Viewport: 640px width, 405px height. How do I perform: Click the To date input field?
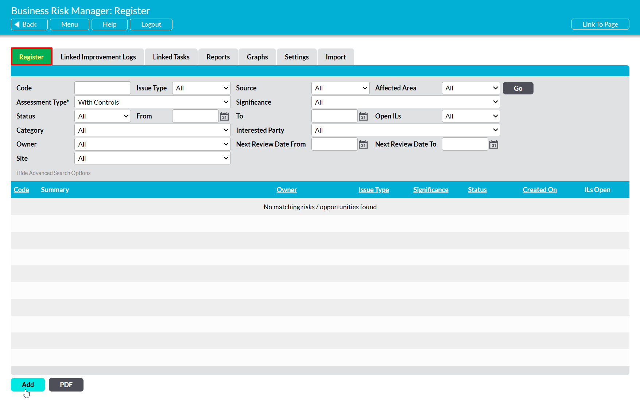pos(334,116)
